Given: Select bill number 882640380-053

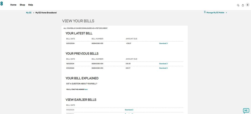Looking at the screenshot, I should (97, 68).
